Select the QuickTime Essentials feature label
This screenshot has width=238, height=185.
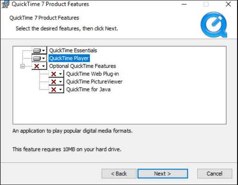tap(73, 50)
